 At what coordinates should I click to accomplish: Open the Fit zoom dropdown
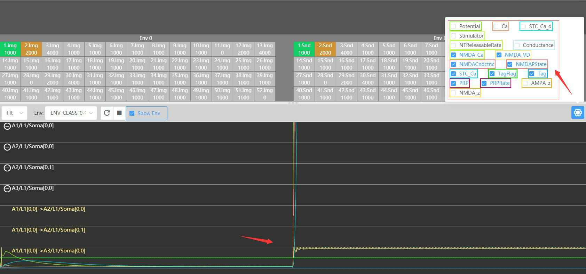[15, 113]
